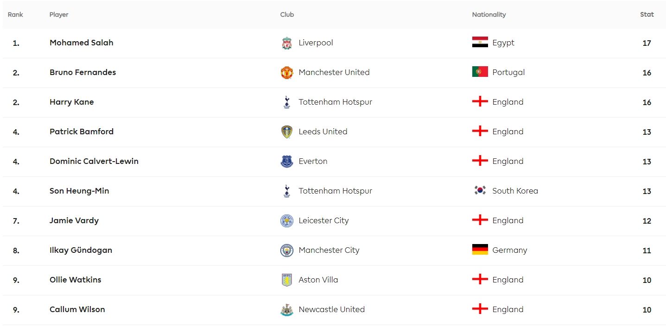Click the Leicester City club crest
Image resolution: width=666 pixels, height=326 pixels.
click(287, 221)
